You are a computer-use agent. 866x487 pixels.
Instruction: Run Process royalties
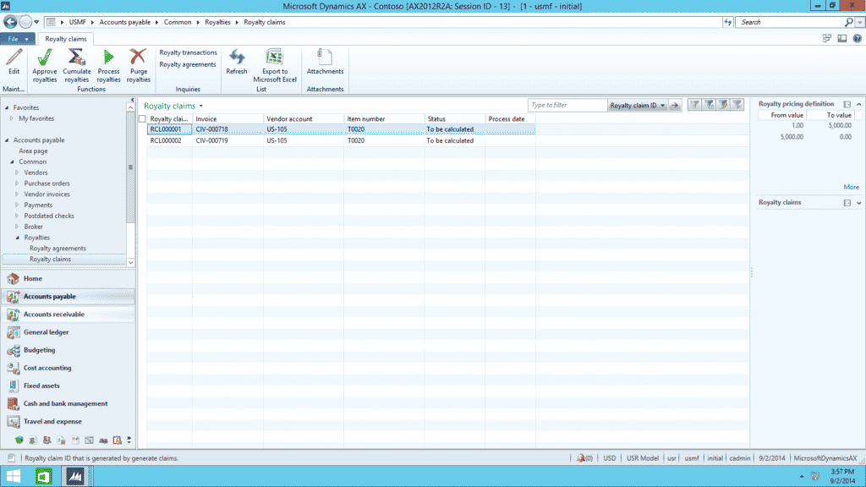tap(108, 66)
